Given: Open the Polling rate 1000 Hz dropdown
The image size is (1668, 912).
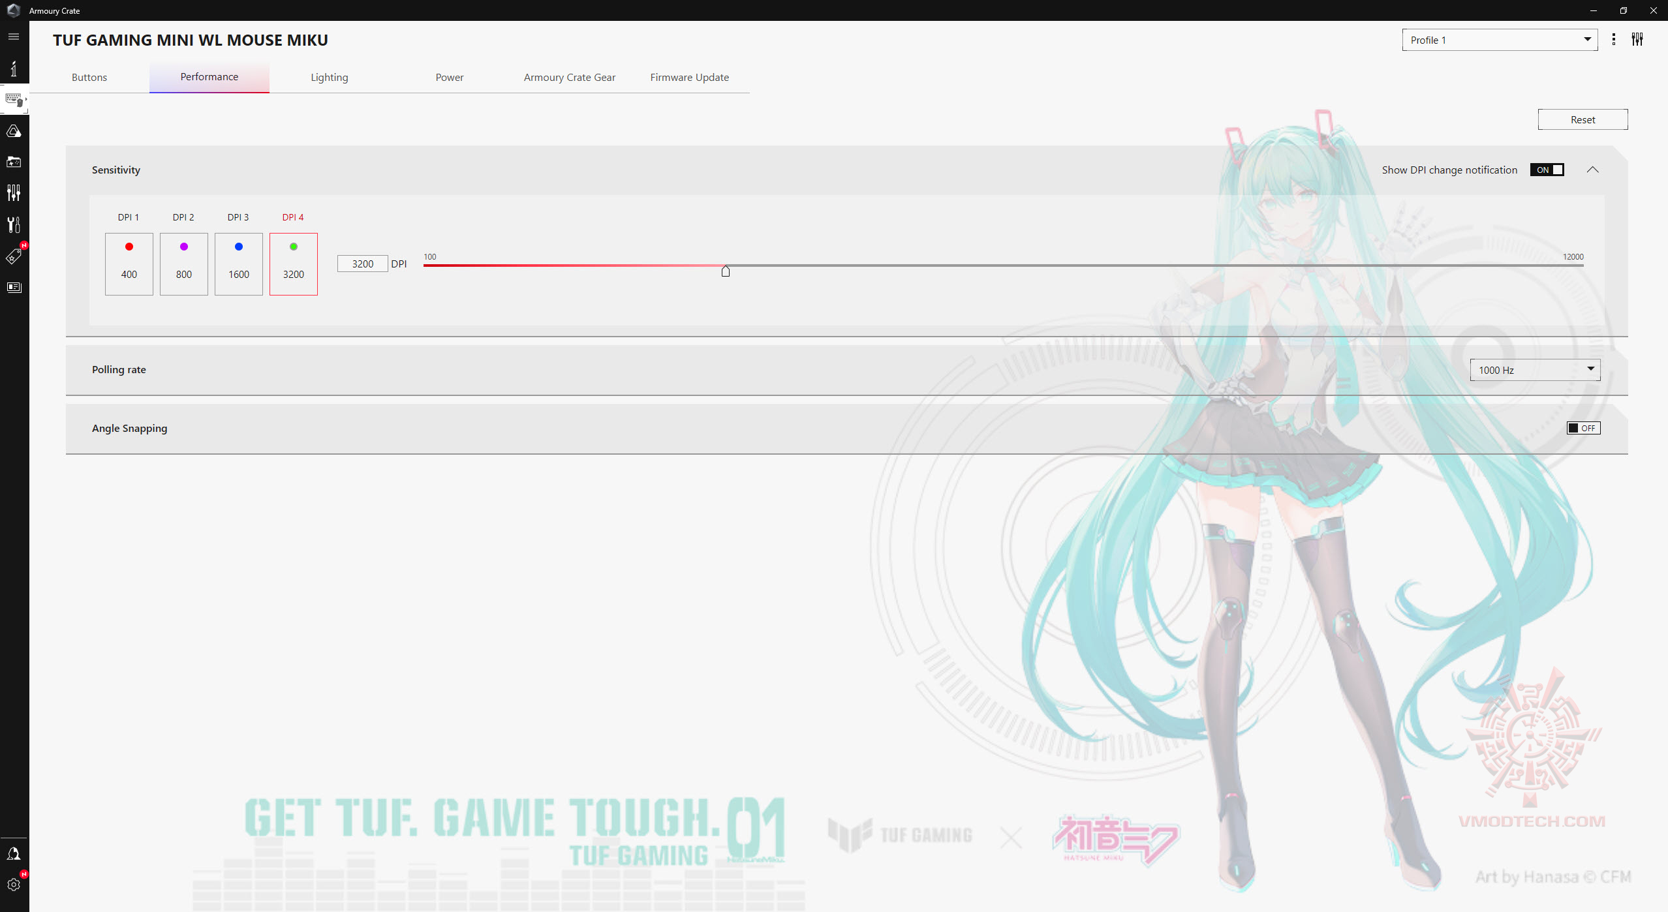Looking at the screenshot, I should (x=1534, y=370).
